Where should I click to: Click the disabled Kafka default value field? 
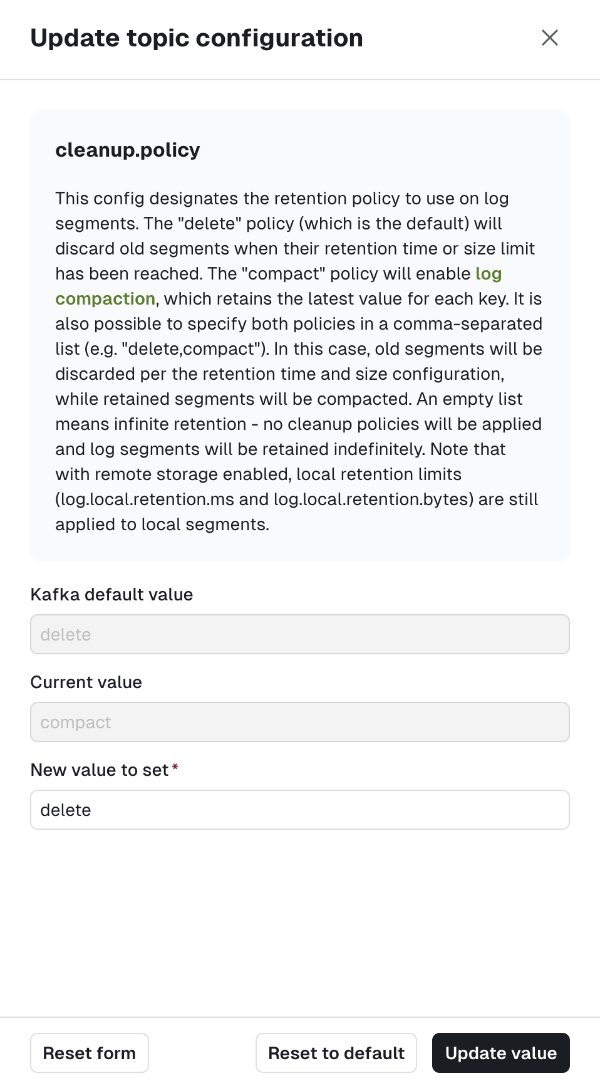300,634
